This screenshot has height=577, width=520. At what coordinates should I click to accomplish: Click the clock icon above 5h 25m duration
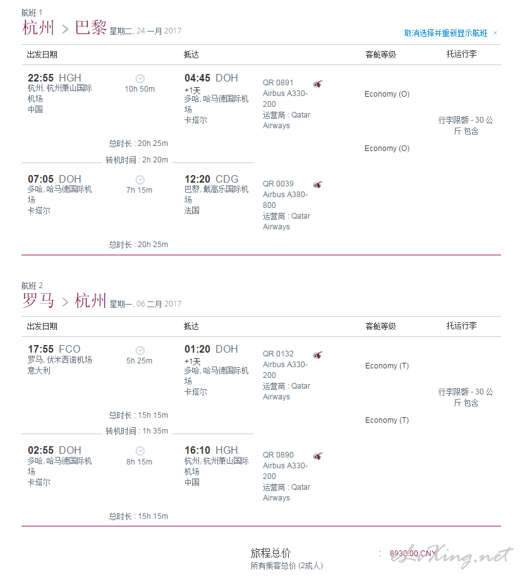[140, 350]
